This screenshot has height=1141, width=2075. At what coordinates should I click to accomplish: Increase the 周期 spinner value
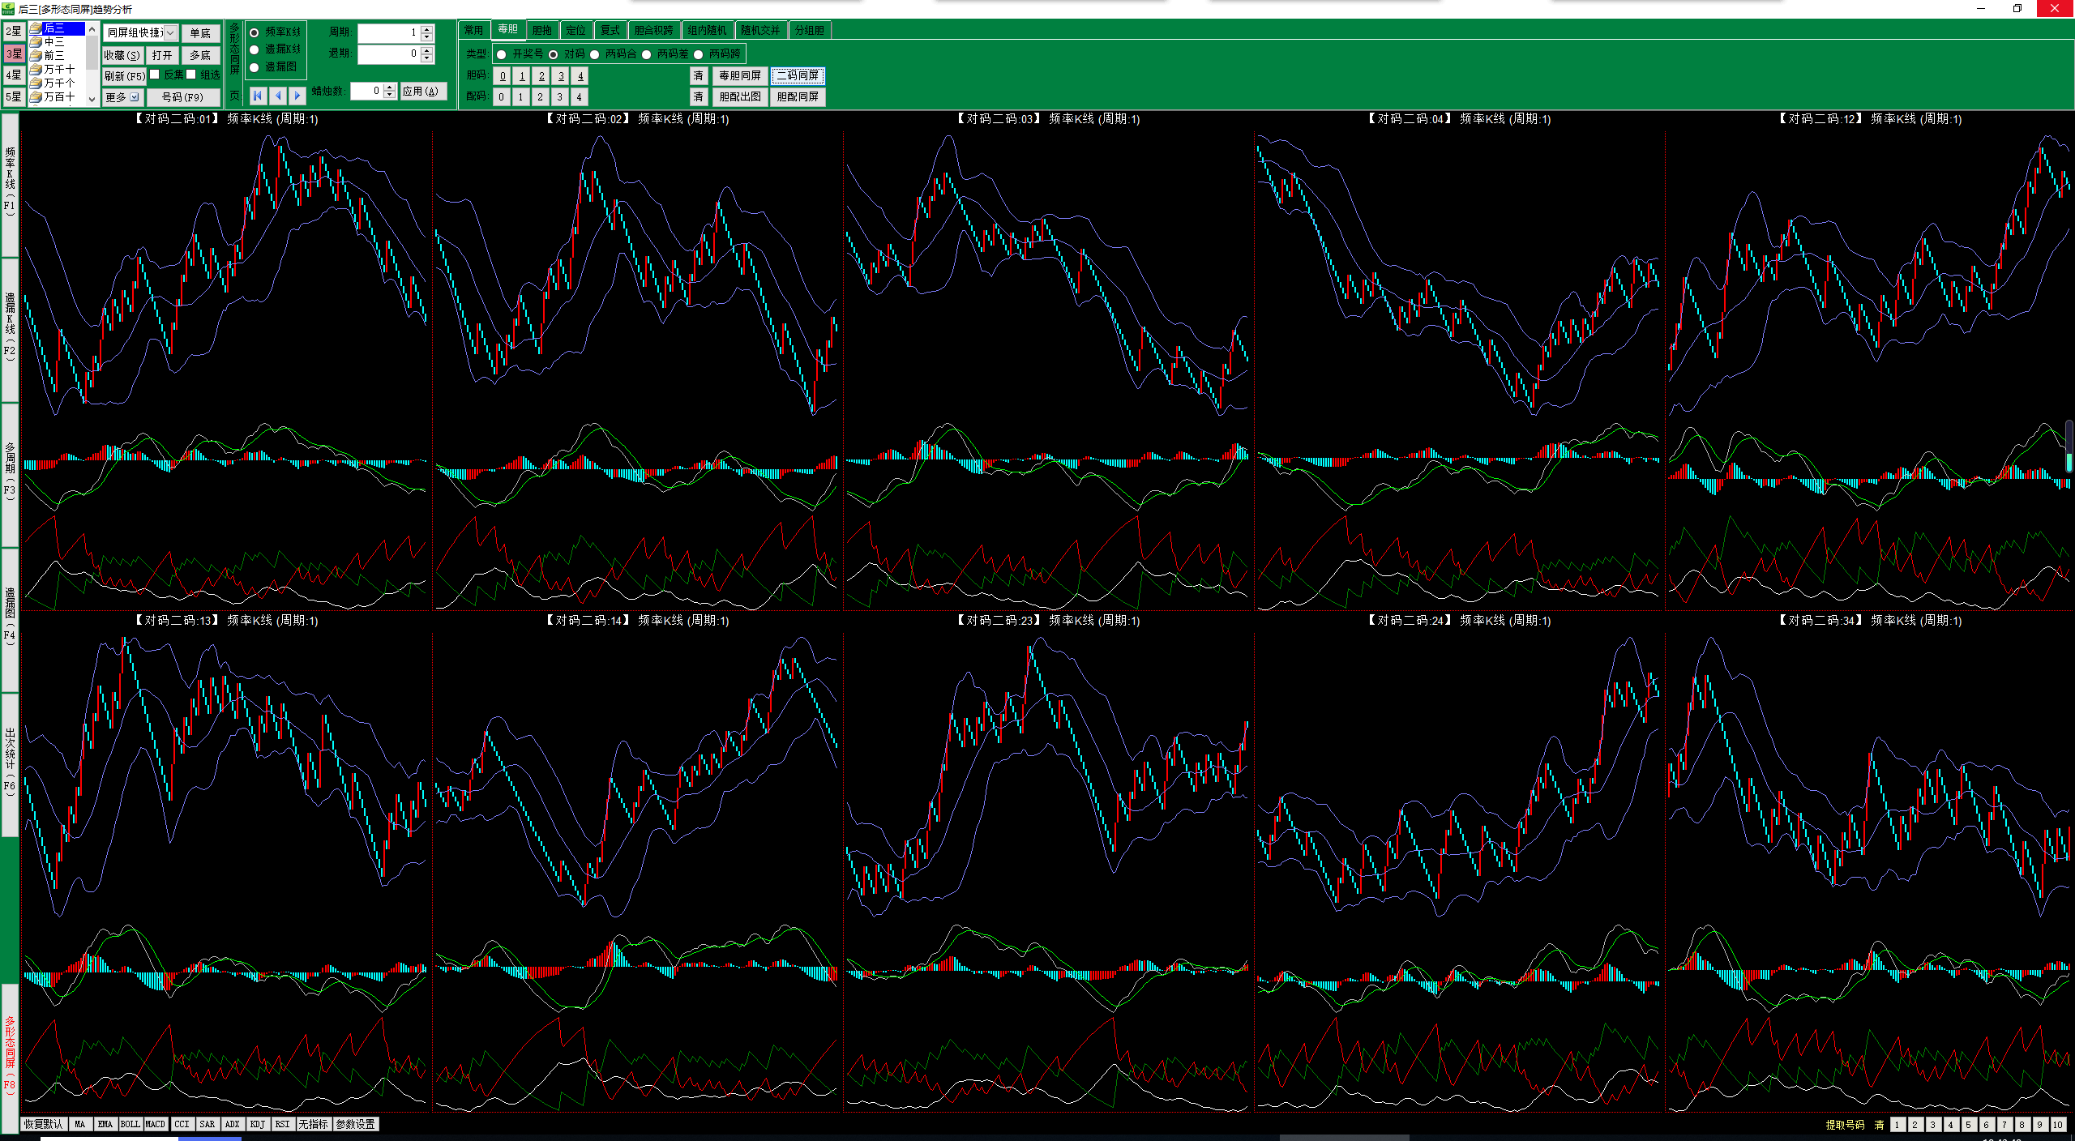pos(427,29)
